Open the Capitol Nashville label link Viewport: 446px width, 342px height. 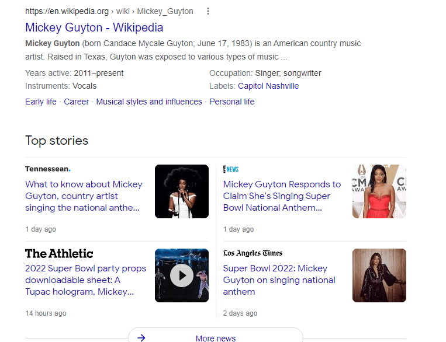pyautogui.click(x=268, y=86)
